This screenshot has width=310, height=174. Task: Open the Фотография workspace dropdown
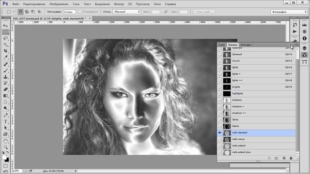(x=289, y=12)
